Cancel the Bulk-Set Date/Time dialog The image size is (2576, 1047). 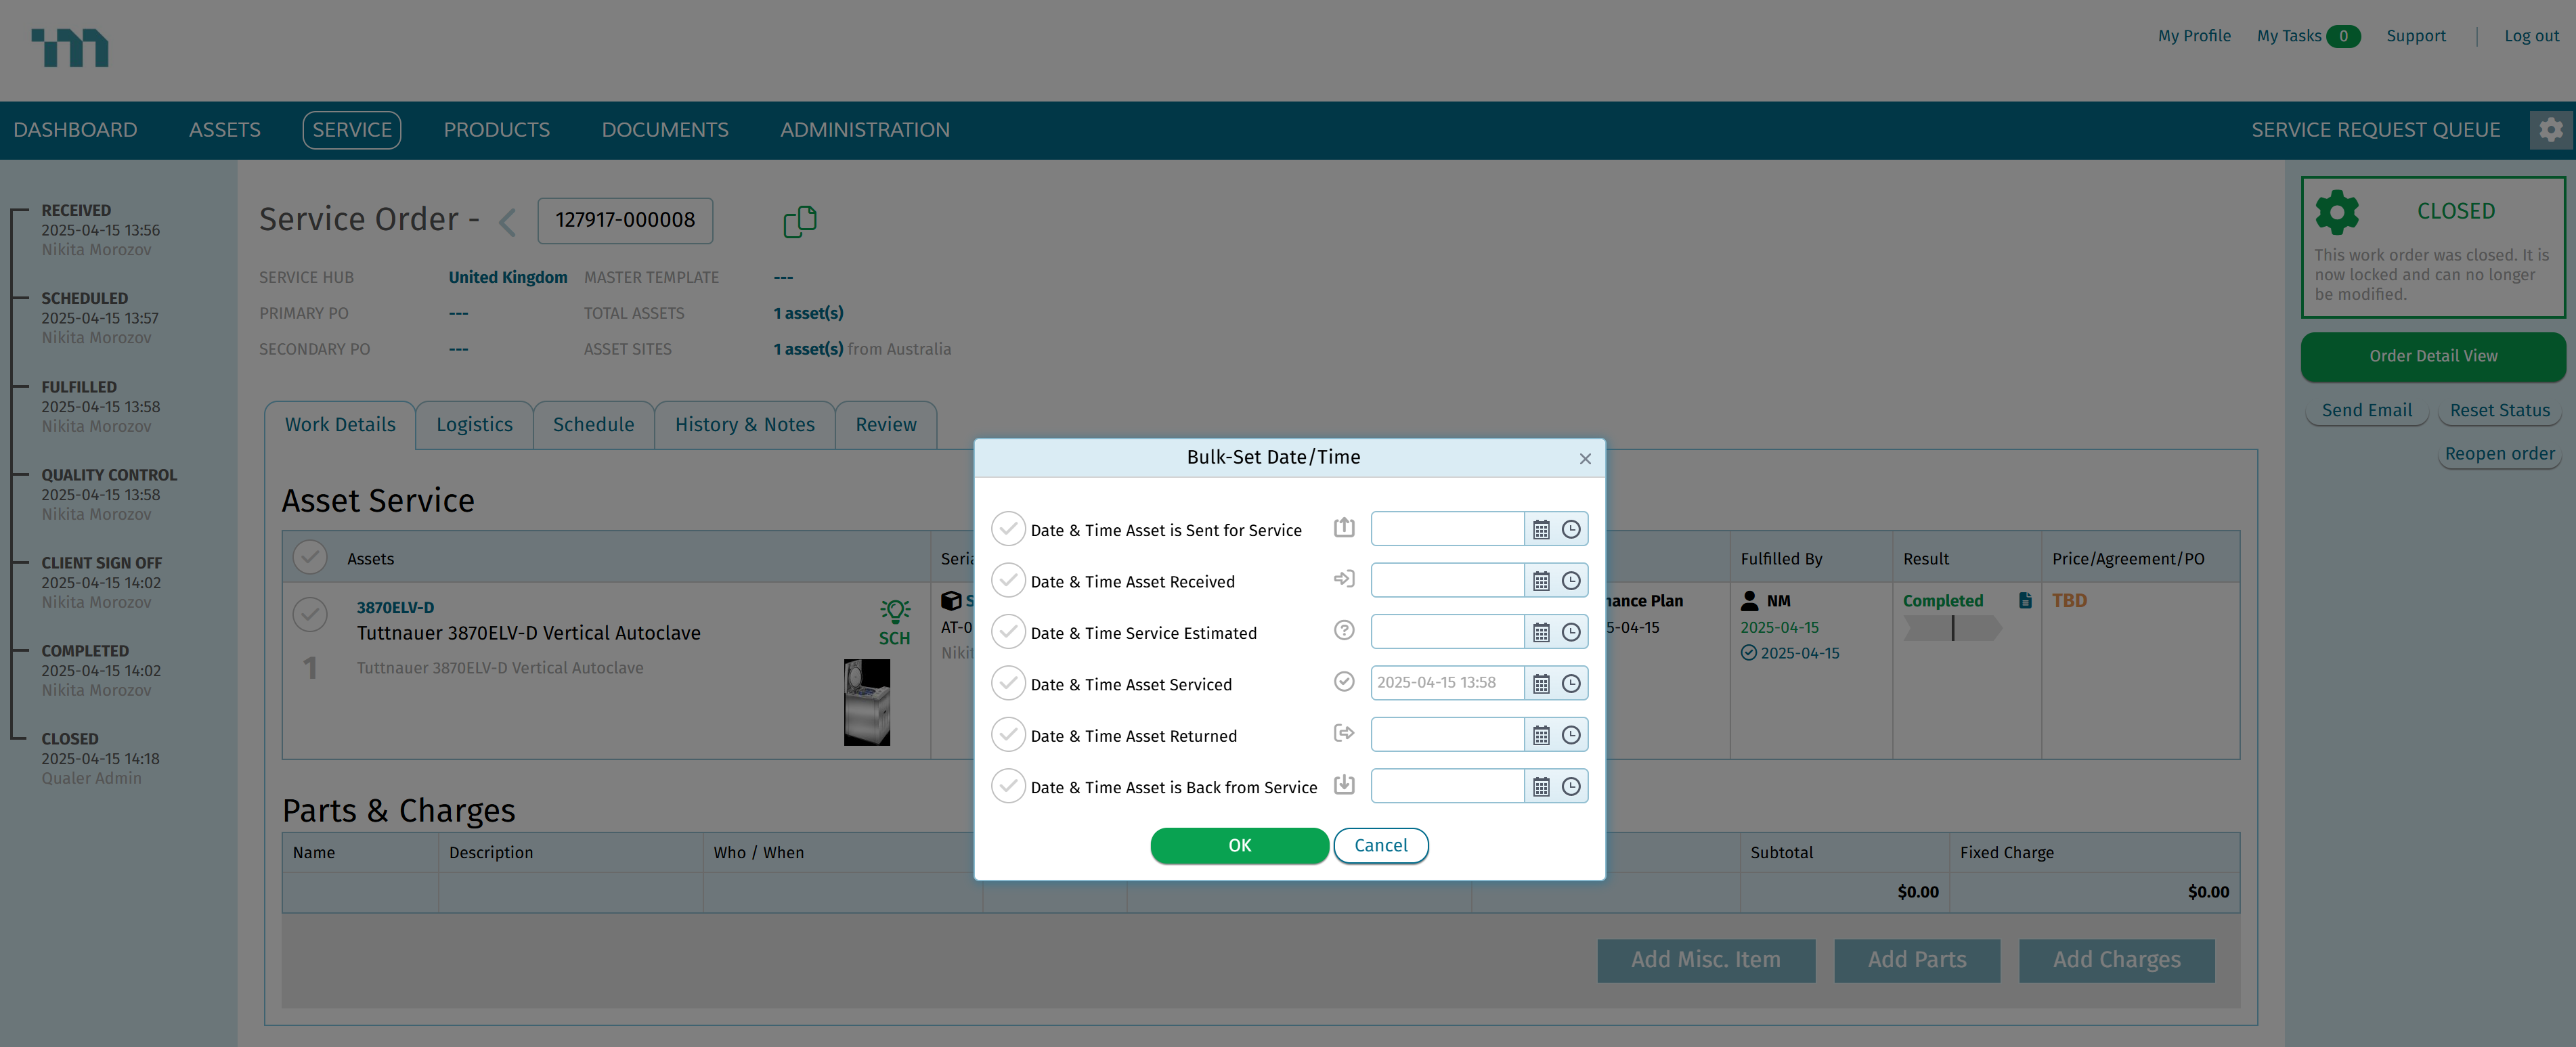[1380, 845]
